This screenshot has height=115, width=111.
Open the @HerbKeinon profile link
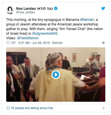[x=28, y=38]
